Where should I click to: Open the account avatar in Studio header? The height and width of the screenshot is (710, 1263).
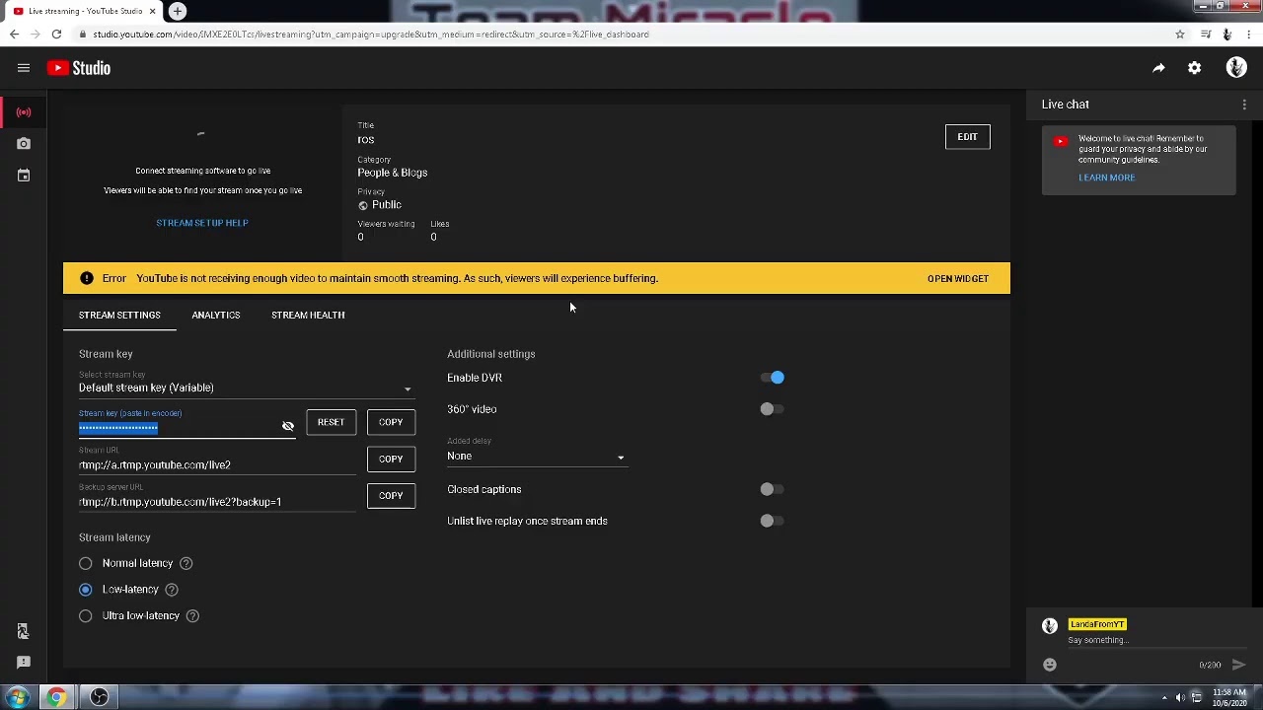pos(1236,67)
